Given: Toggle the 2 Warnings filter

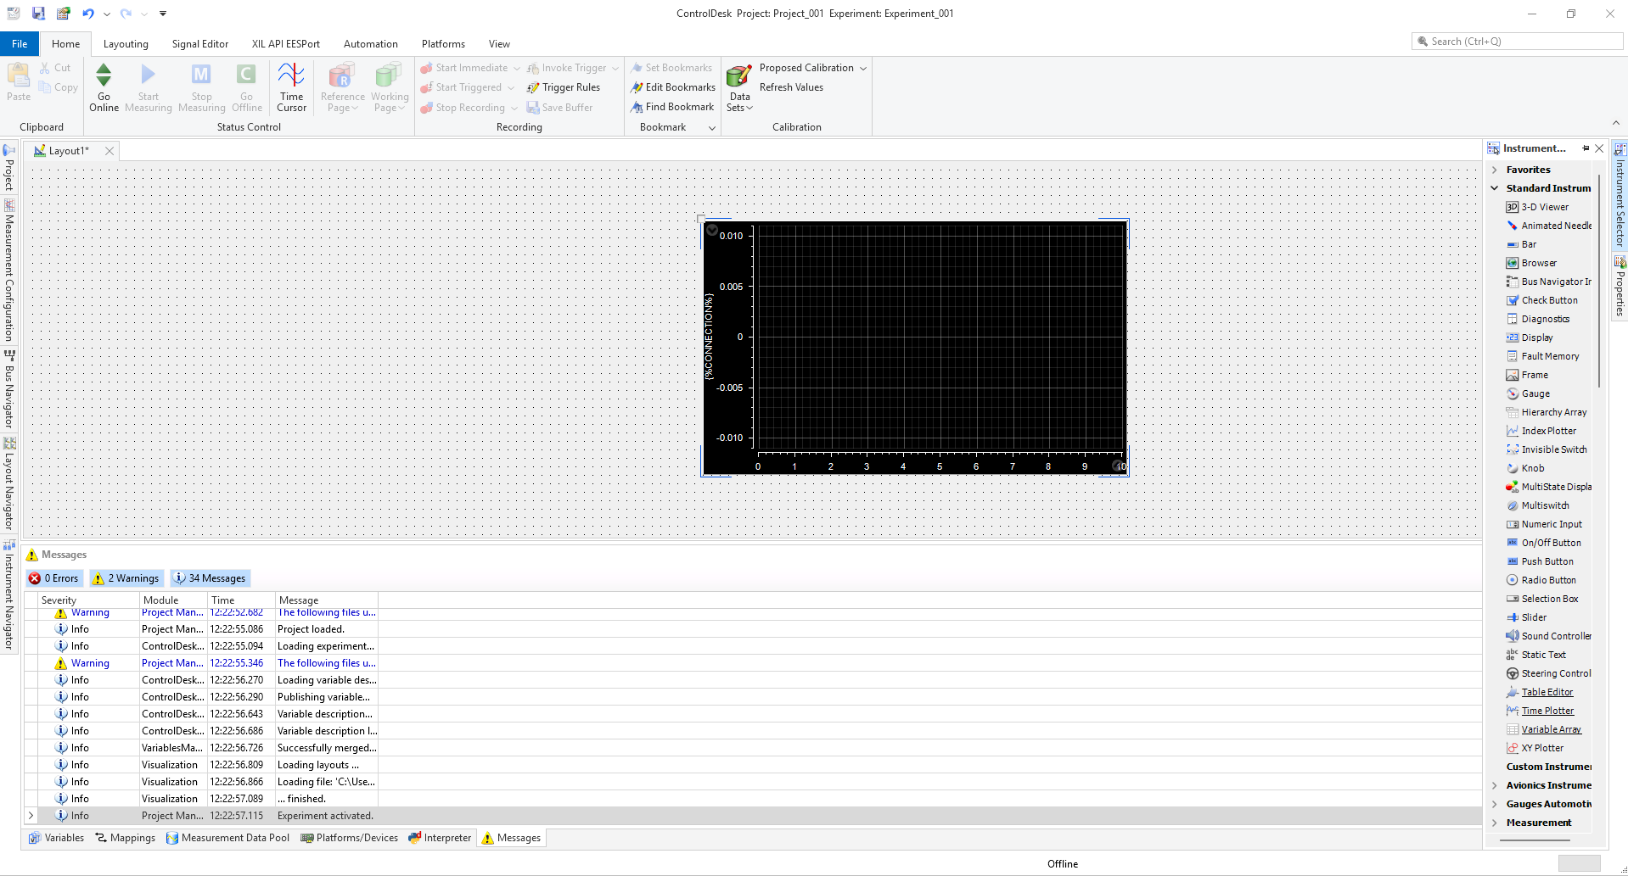Looking at the screenshot, I should (x=126, y=578).
